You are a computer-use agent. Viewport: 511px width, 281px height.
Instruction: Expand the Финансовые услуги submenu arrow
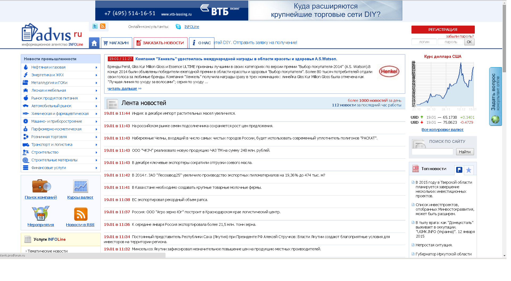tap(96, 168)
